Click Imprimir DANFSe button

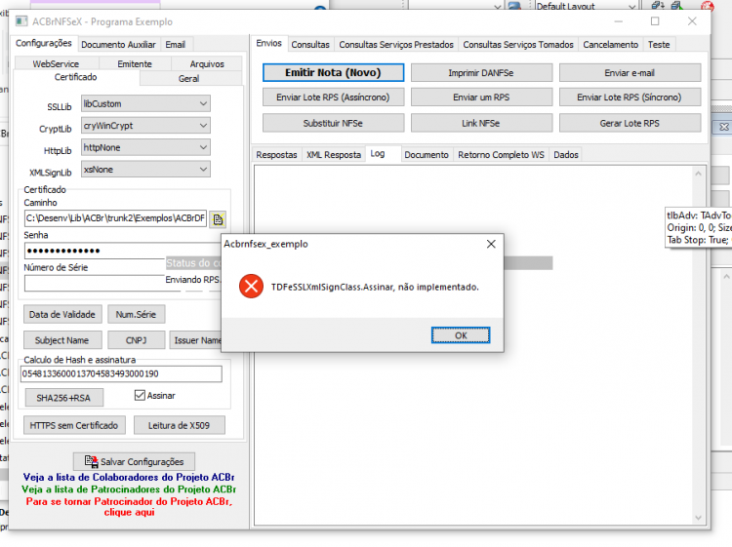tap(481, 73)
